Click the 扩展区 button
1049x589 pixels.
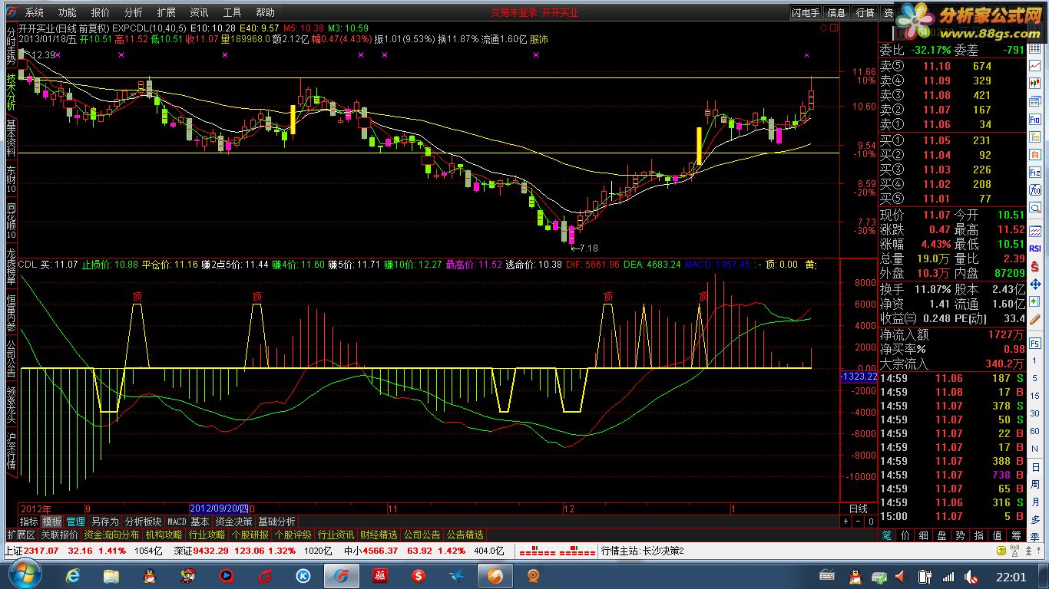21,535
